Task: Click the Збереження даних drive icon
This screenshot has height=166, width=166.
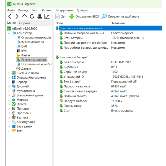Action: [14, 95]
